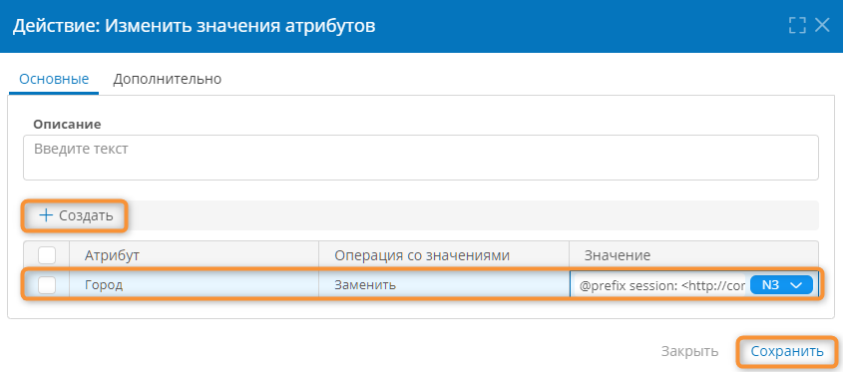The height and width of the screenshot is (372, 843).
Task: Click the Закрыть button
Action: point(689,352)
